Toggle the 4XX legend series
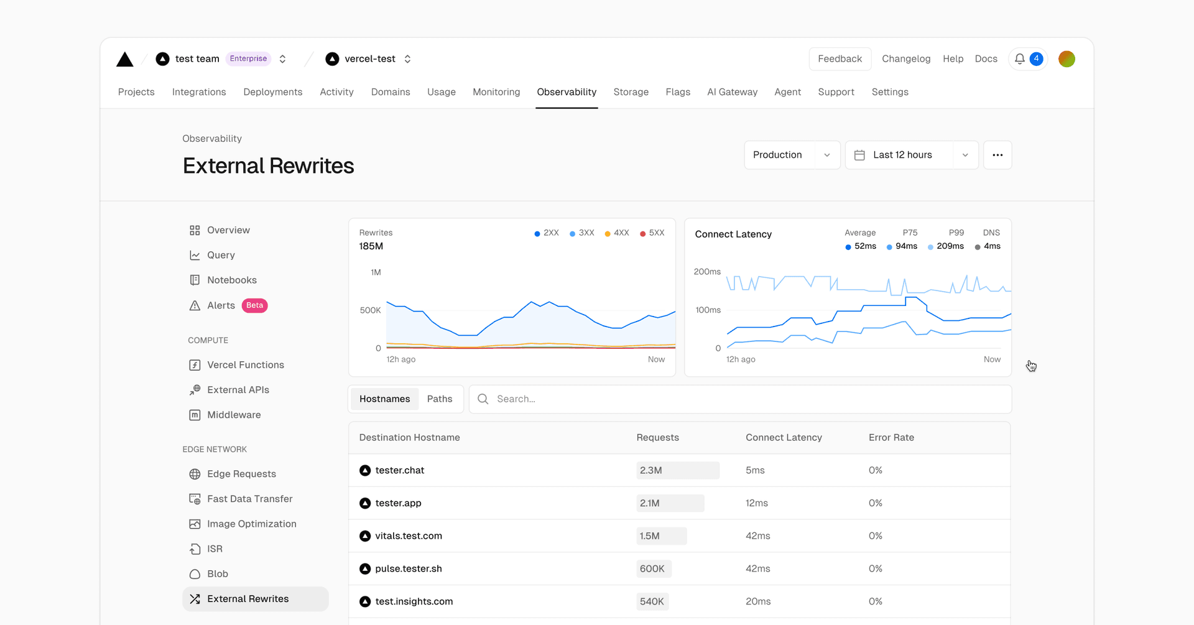Screen dimensions: 1194x625 pyautogui.click(x=616, y=233)
